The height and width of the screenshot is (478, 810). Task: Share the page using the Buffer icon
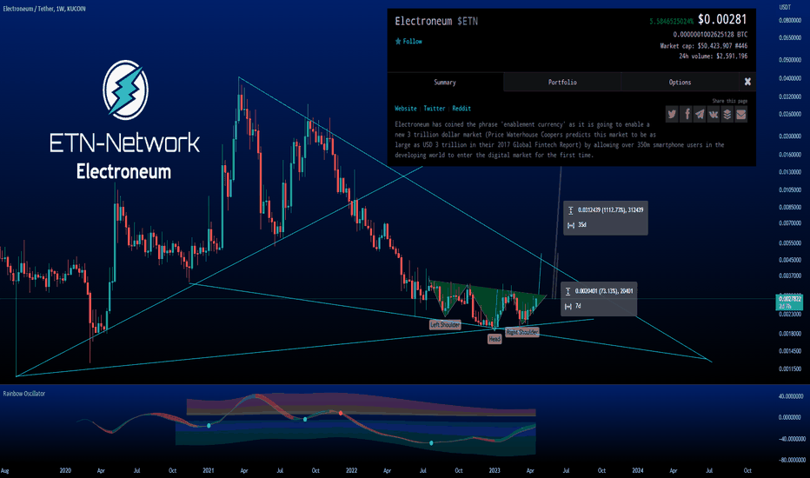tap(727, 114)
